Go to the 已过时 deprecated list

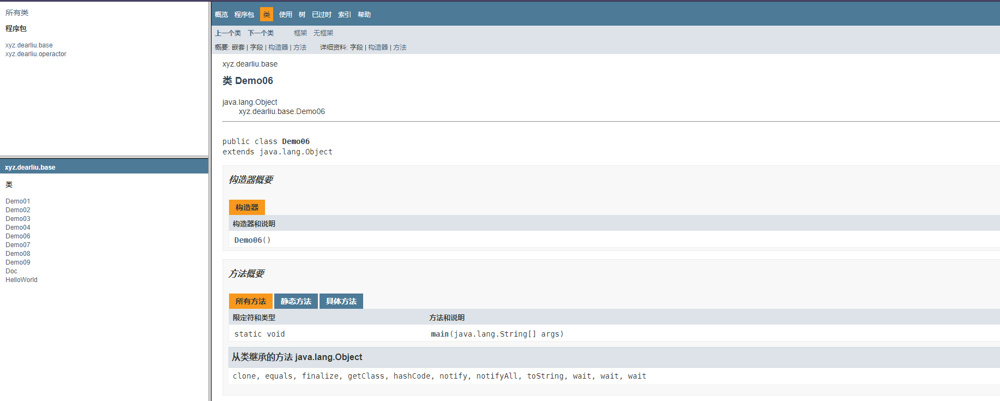tap(322, 15)
